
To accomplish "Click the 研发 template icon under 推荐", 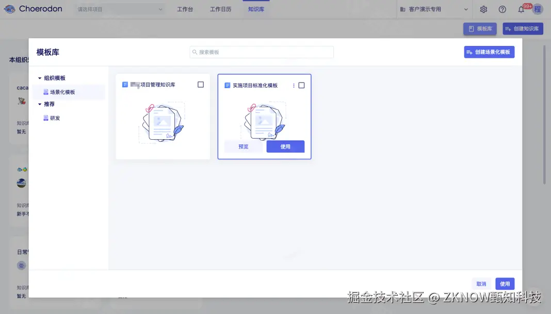I will click(x=46, y=118).
